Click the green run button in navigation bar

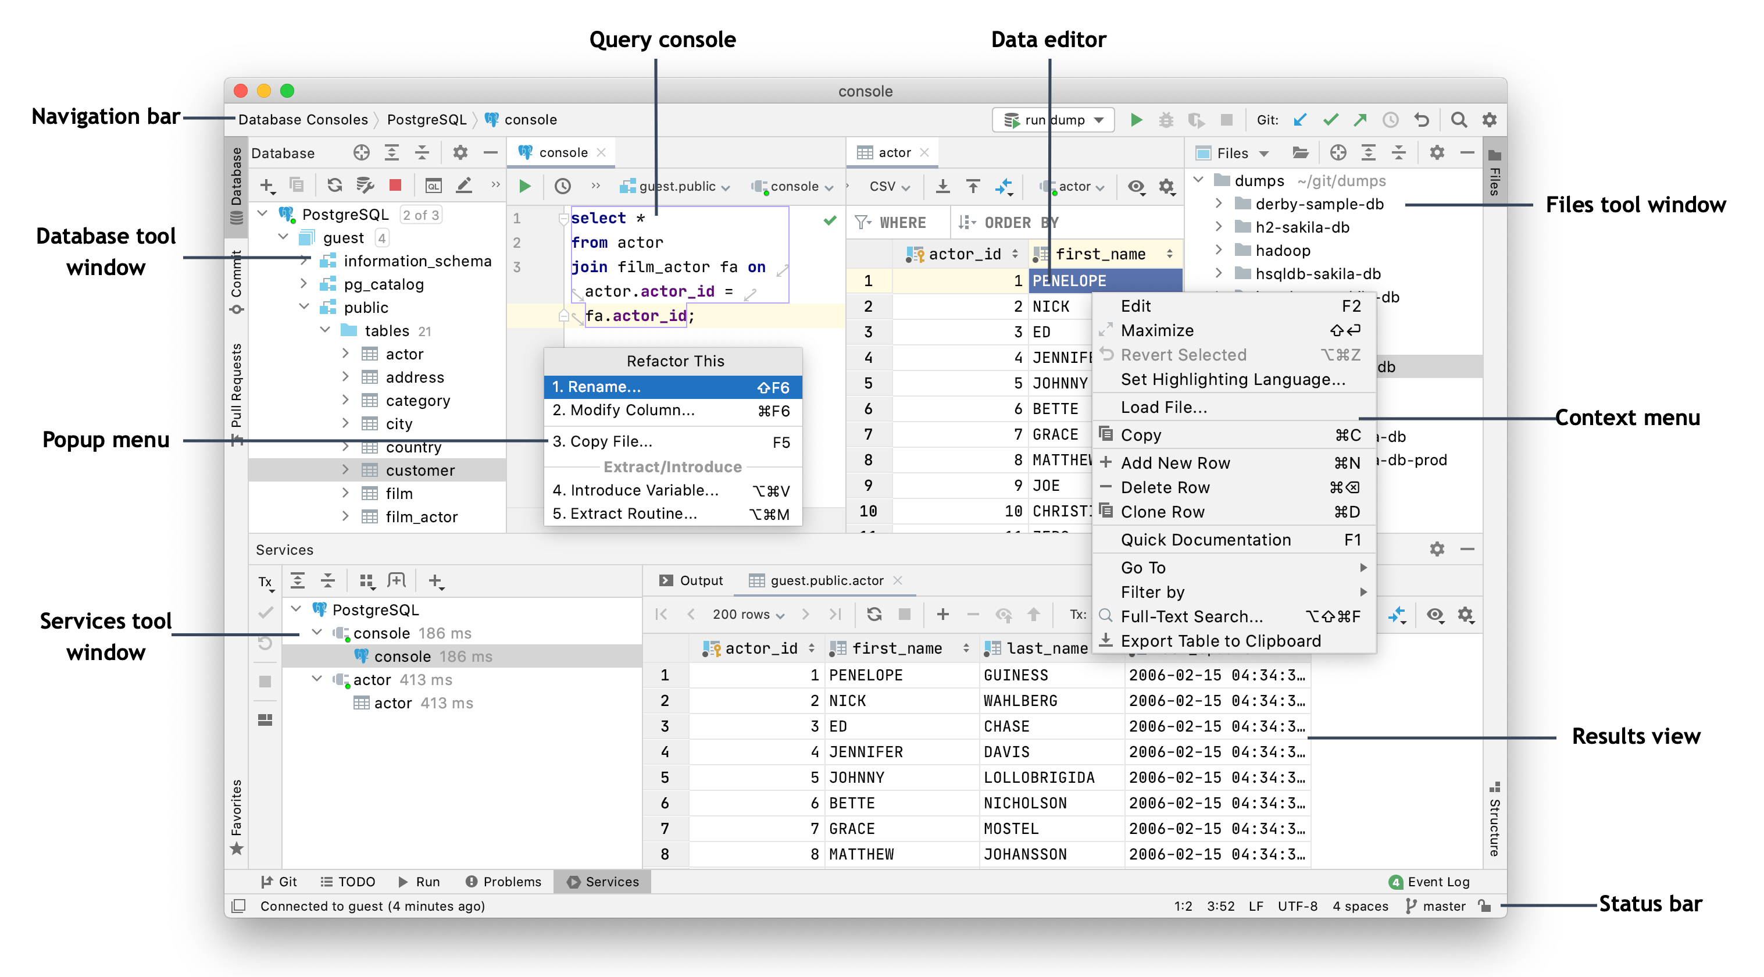[x=1136, y=120]
